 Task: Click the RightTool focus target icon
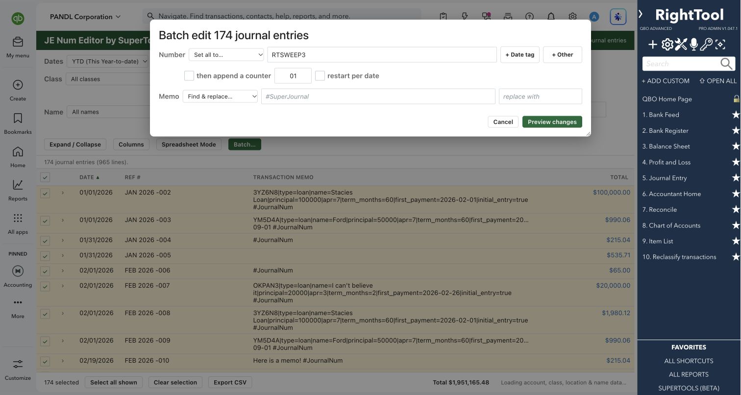(x=720, y=45)
